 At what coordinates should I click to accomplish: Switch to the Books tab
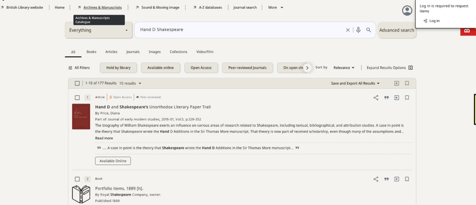point(91,52)
